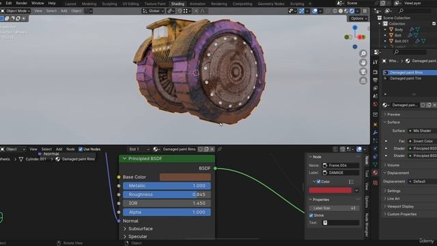Open the Output properties tab icon
Viewport: 437px width, 246px height.
tap(376, 81)
